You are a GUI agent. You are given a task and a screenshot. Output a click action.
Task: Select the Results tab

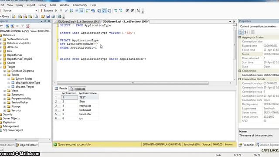click(61, 89)
